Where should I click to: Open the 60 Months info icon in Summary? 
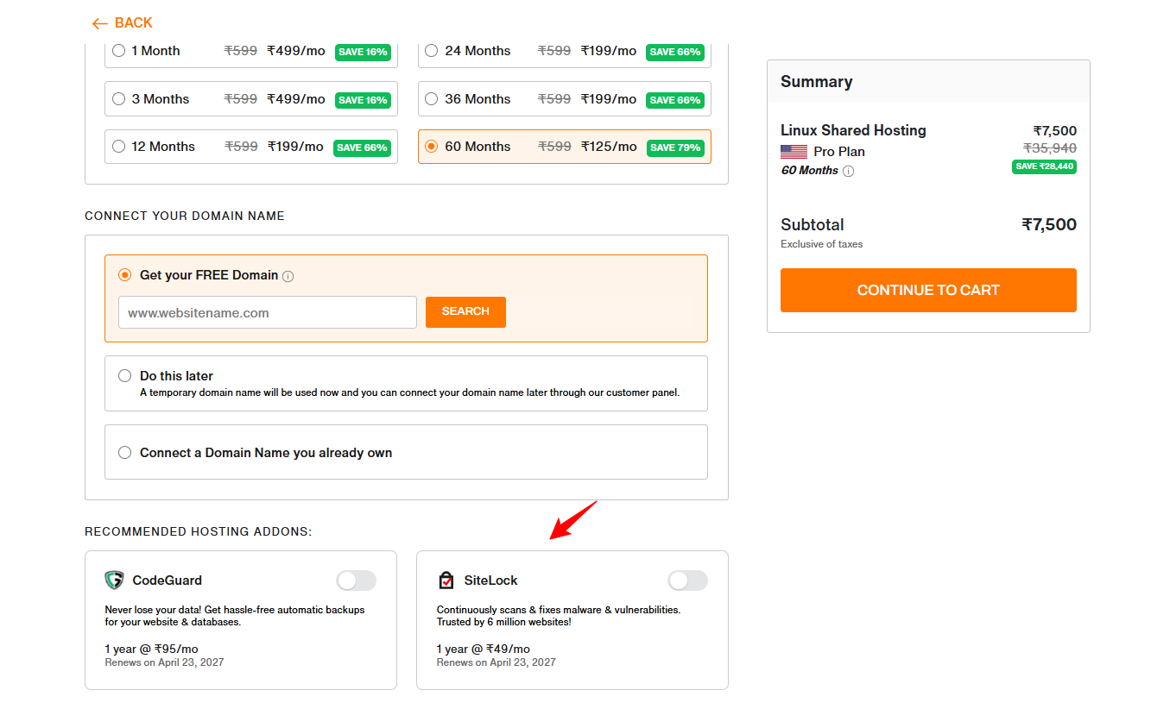[x=848, y=171]
